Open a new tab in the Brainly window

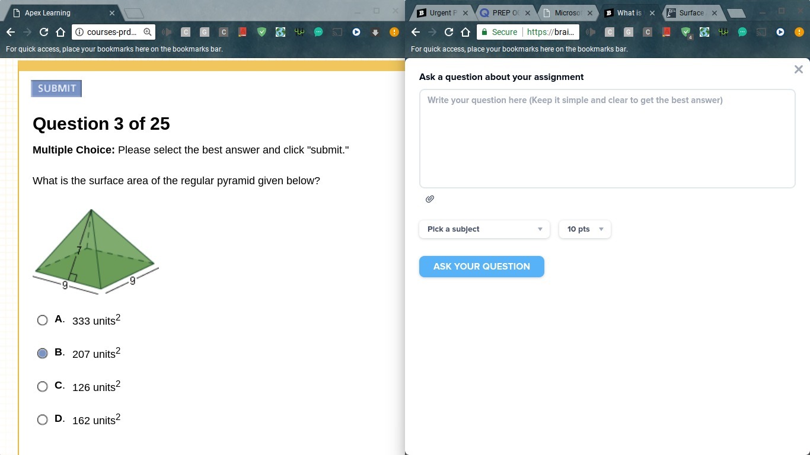pyautogui.click(x=736, y=13)
